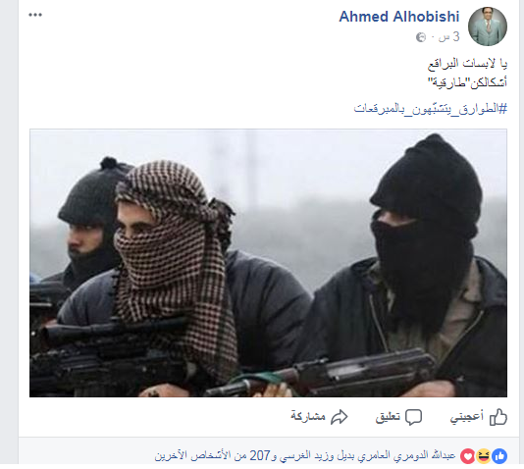This screenshot has height=469, width=524.
Task: Open the post timestamp 3 س
Action: (x=449, y=36)
